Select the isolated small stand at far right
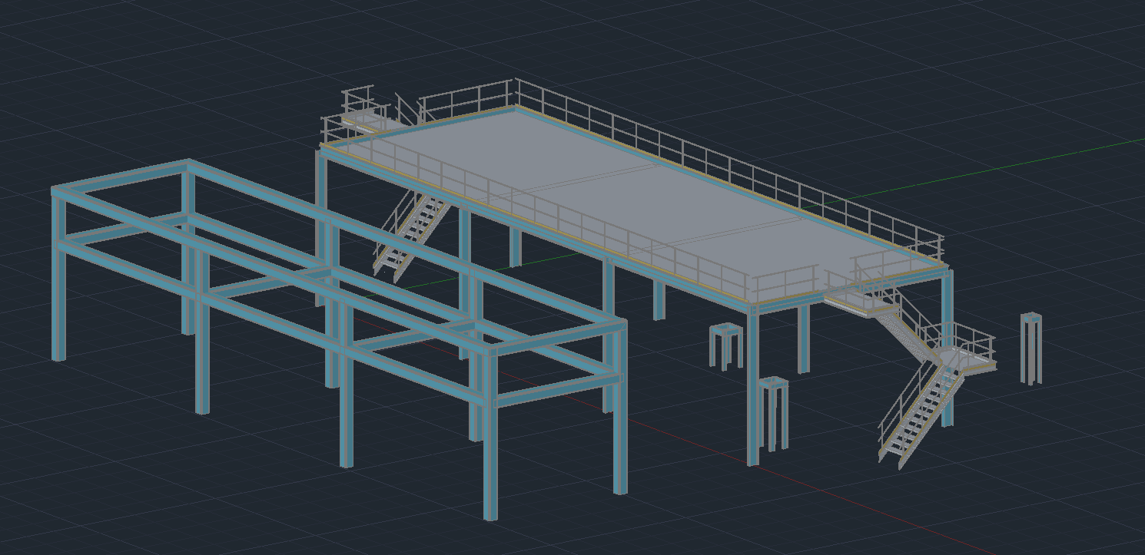Screen dimensions: 1145x555 pos(1031,349)
